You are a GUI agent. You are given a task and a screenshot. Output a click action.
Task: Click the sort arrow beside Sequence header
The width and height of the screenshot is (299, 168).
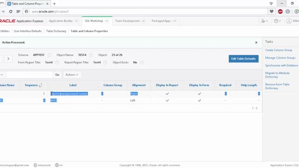41,85
